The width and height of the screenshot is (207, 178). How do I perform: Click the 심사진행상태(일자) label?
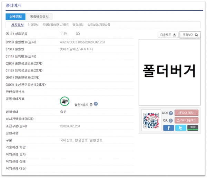(x=20, y=119)
